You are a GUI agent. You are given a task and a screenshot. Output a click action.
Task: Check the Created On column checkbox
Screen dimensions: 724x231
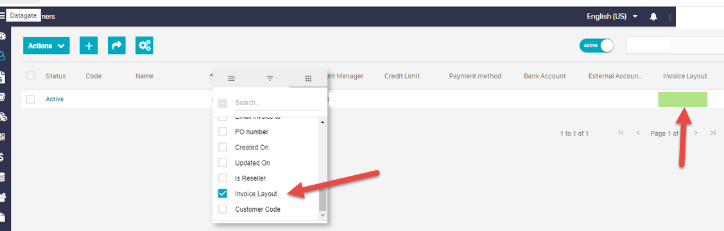click(x=223, y=148)
